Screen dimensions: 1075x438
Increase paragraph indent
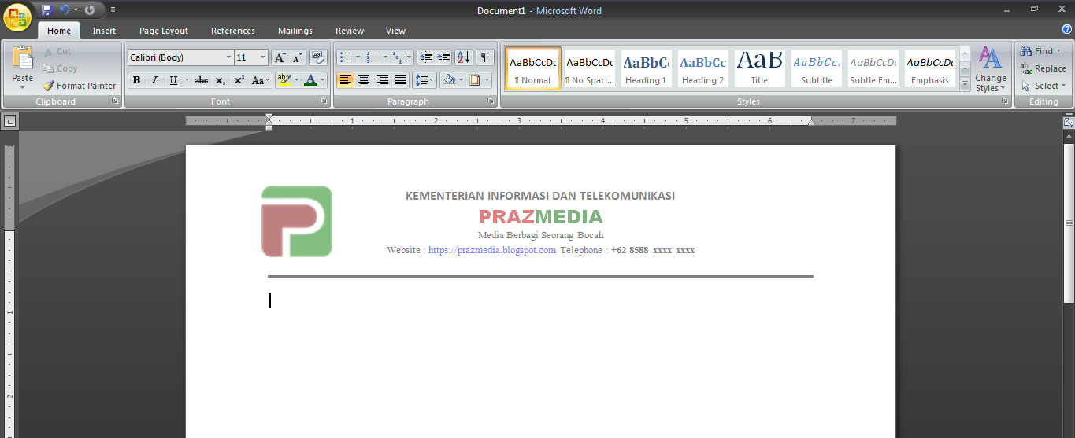[443, 57]
